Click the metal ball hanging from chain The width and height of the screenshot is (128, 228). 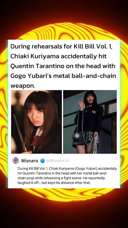(76, 136)
